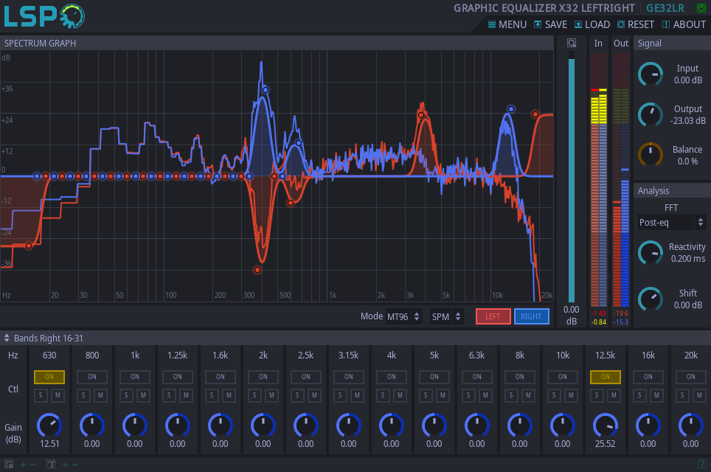Click RESET in the top menu
The height and width of the screenshot is (472, 711).
click(x=636, y=24)
